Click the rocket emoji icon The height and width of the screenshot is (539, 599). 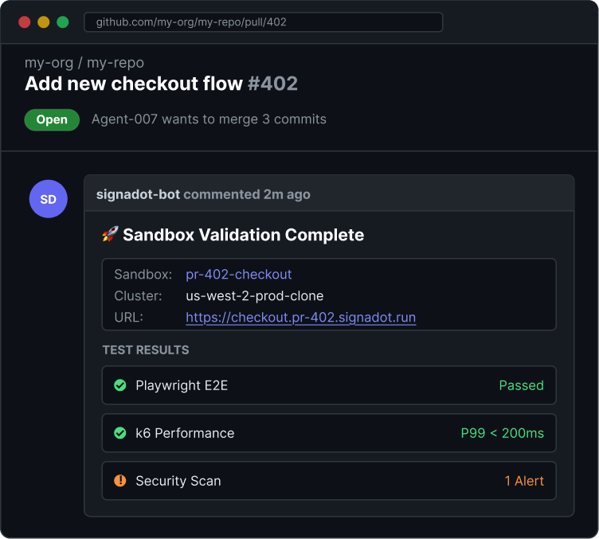110,234
